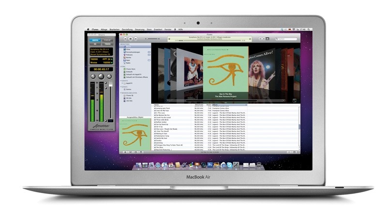The width and height of the screenshot is (387, 213).
Task: Open Cover Flow full screen
Action: (295, 100)
